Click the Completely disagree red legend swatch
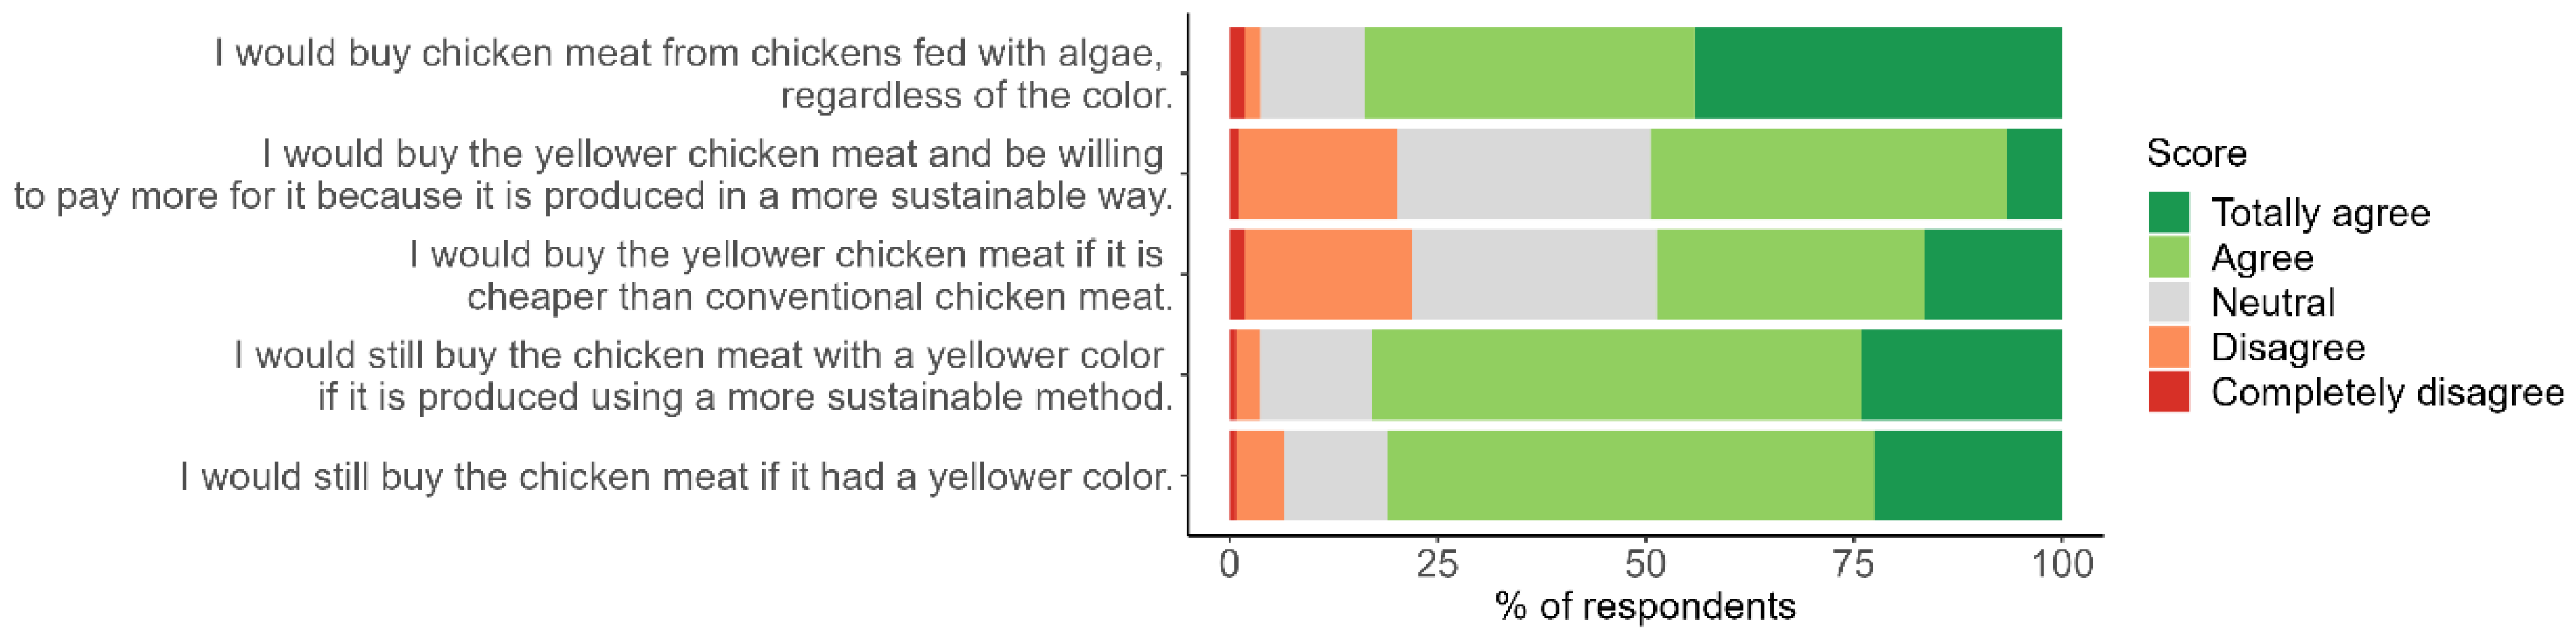 click(x=2168, y=392)
